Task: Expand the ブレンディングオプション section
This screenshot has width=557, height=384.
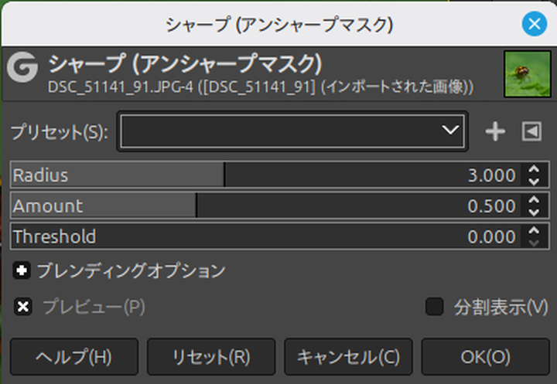Action: pyautogui.click(x=22, y=271)
